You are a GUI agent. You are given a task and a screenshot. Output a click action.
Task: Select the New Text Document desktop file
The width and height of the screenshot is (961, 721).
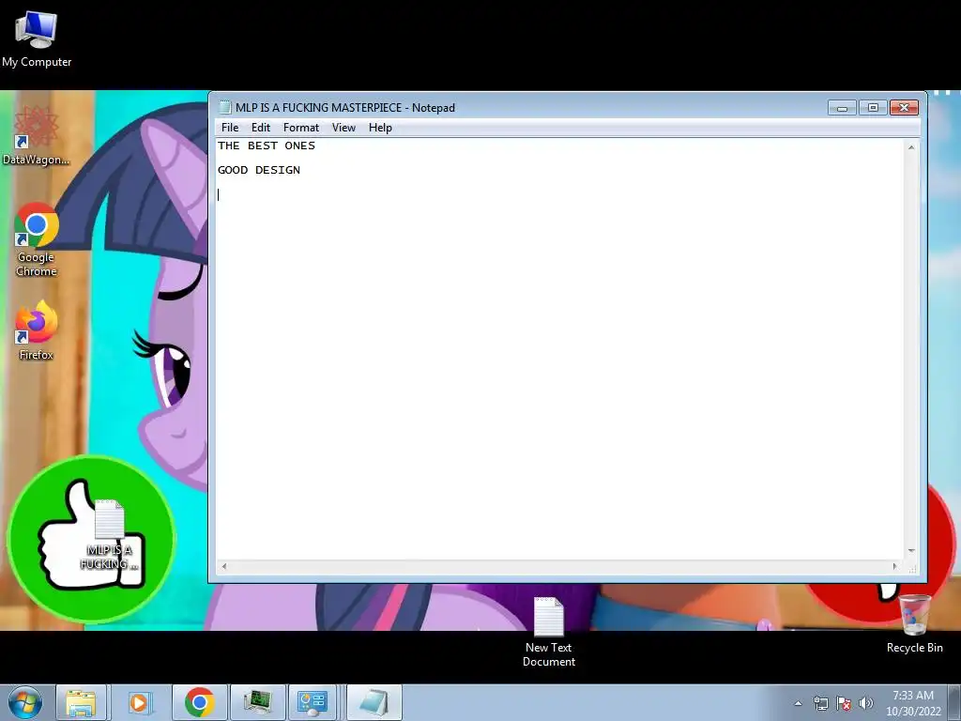point(548,632)
